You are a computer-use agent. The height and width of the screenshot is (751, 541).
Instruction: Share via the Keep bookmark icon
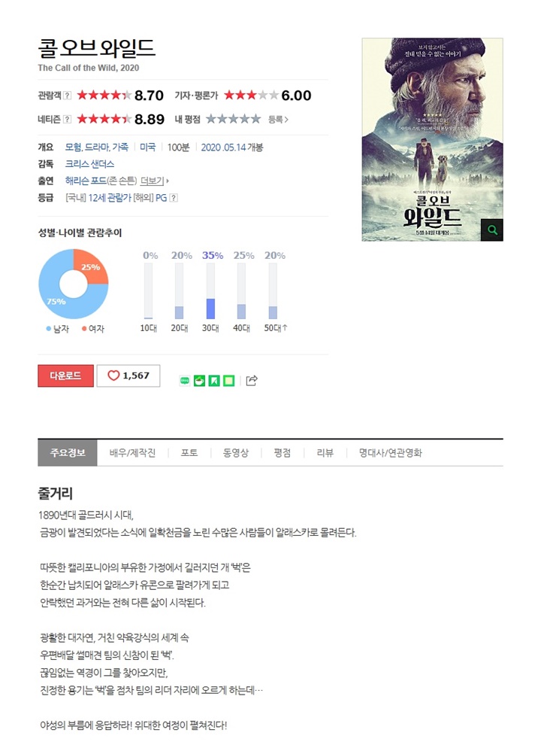[x=214, y=381]
